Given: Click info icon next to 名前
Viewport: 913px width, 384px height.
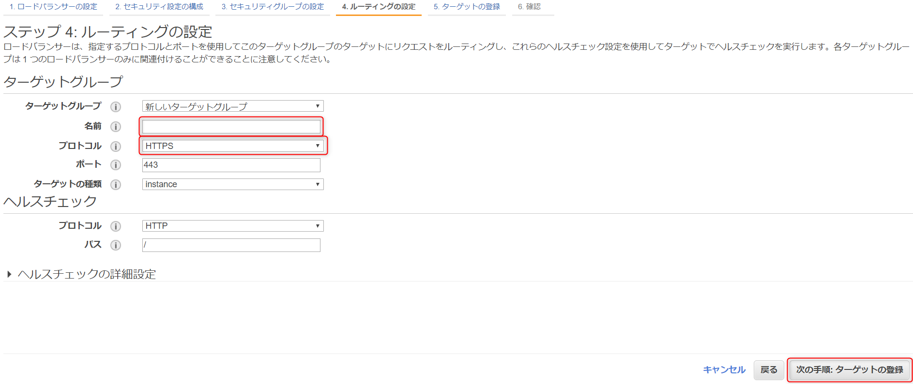Looking at the screenshot, I should (116, 127).
